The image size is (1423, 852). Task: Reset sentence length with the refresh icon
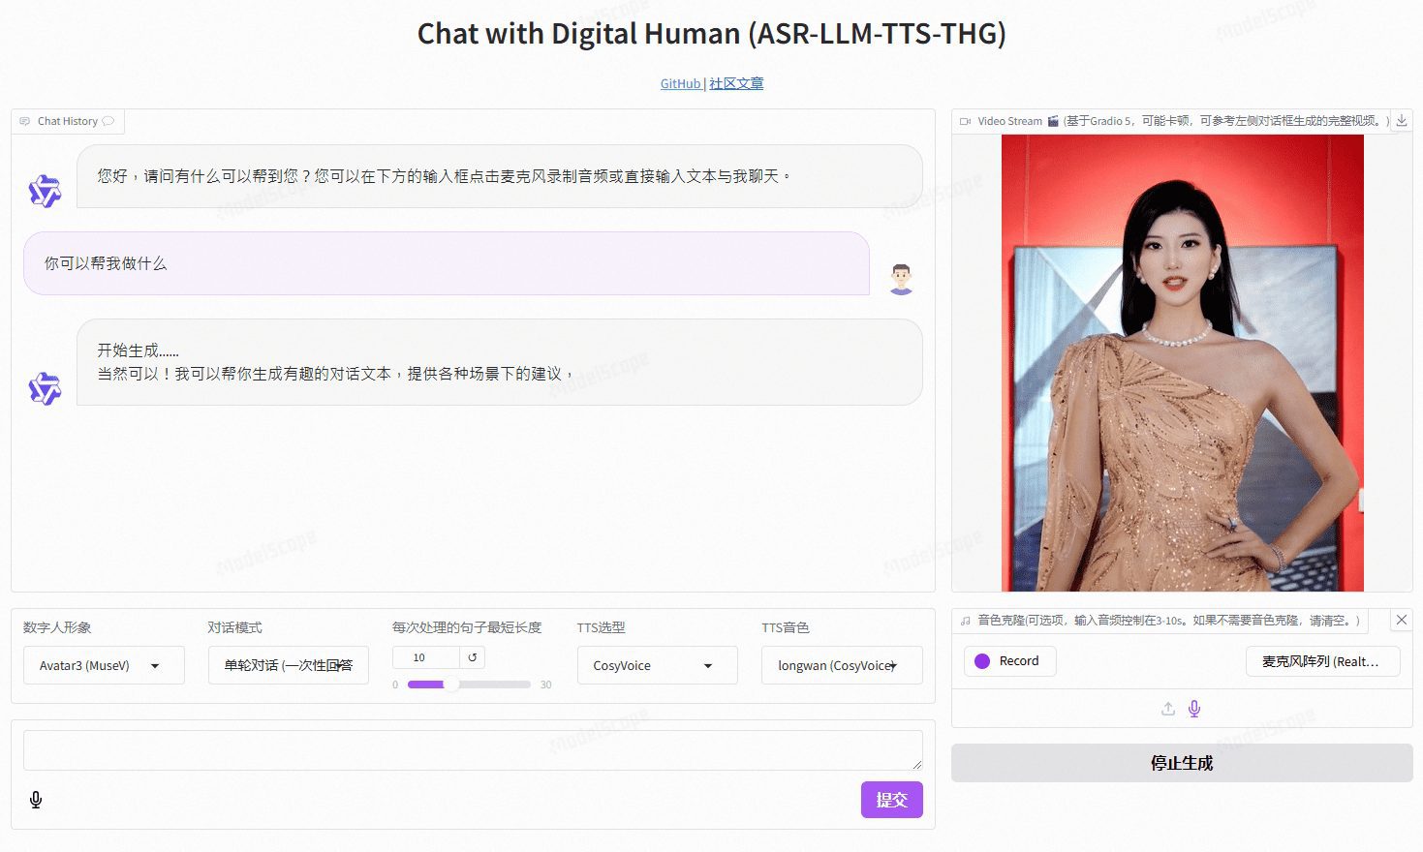point(473,657)
